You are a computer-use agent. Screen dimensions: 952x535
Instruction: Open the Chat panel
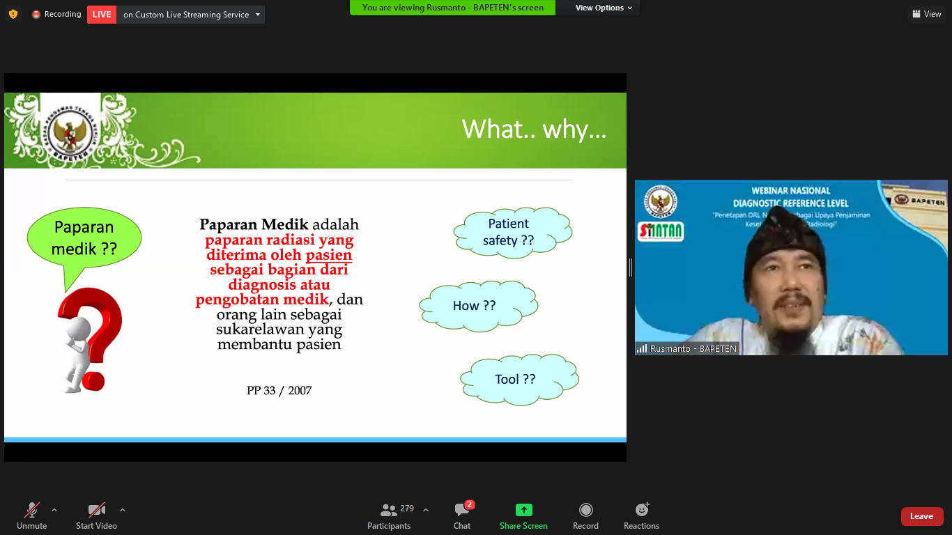pos(462,516)
